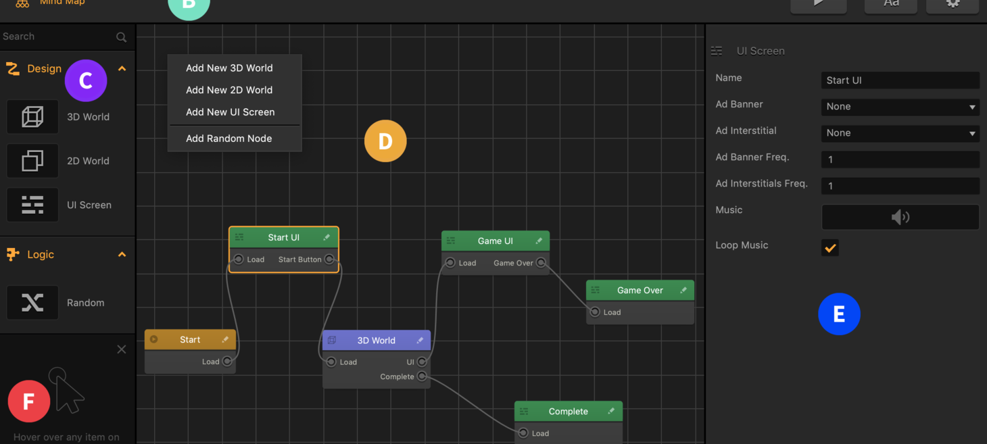Select the Start node title

(x=190, y=339)
